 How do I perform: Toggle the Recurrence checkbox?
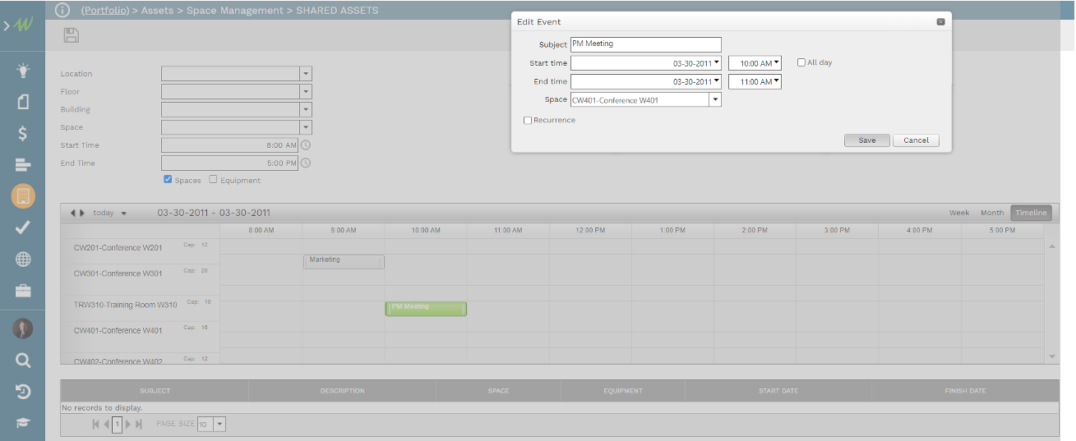click(528, 121)
